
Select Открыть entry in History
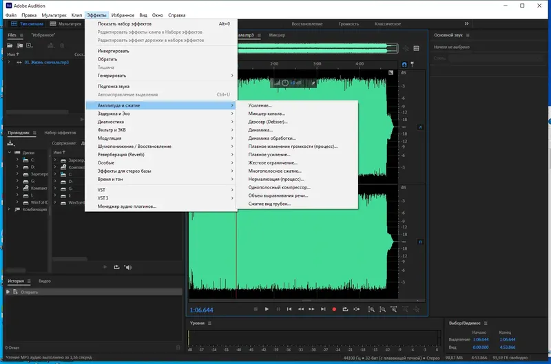[x=94, y=292]
